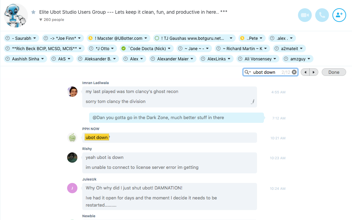
Task: Click the message 'yeah ubot is down'
Action: pos(105,158)
